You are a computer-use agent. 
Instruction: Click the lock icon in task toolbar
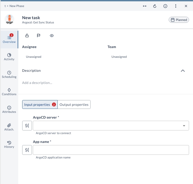point(27,36)
